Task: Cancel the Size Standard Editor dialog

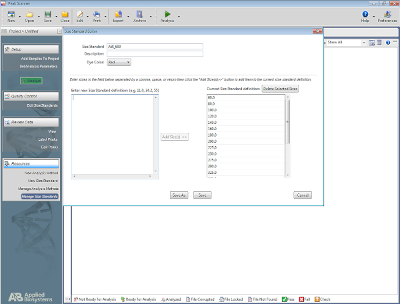Action: point(303,195)
